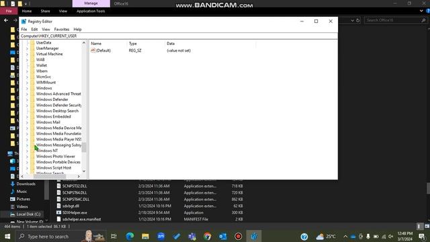Select Windows Messaging Subsystem key
Viewport: 430px width, 242px height.
tap(58, 145)
